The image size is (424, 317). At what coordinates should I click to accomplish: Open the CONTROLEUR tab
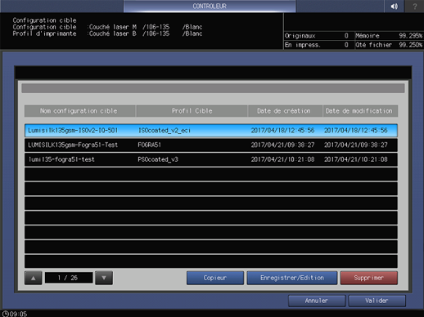click(x=210, y=6)
